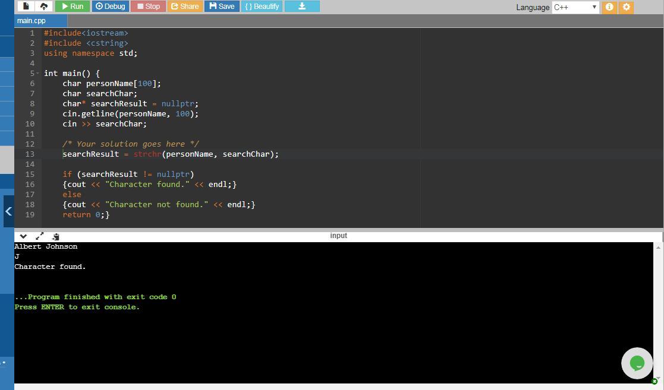This screenshot has height=390, width=664.
Task: Start debugging with the Debug button
Action: point(111,6)
